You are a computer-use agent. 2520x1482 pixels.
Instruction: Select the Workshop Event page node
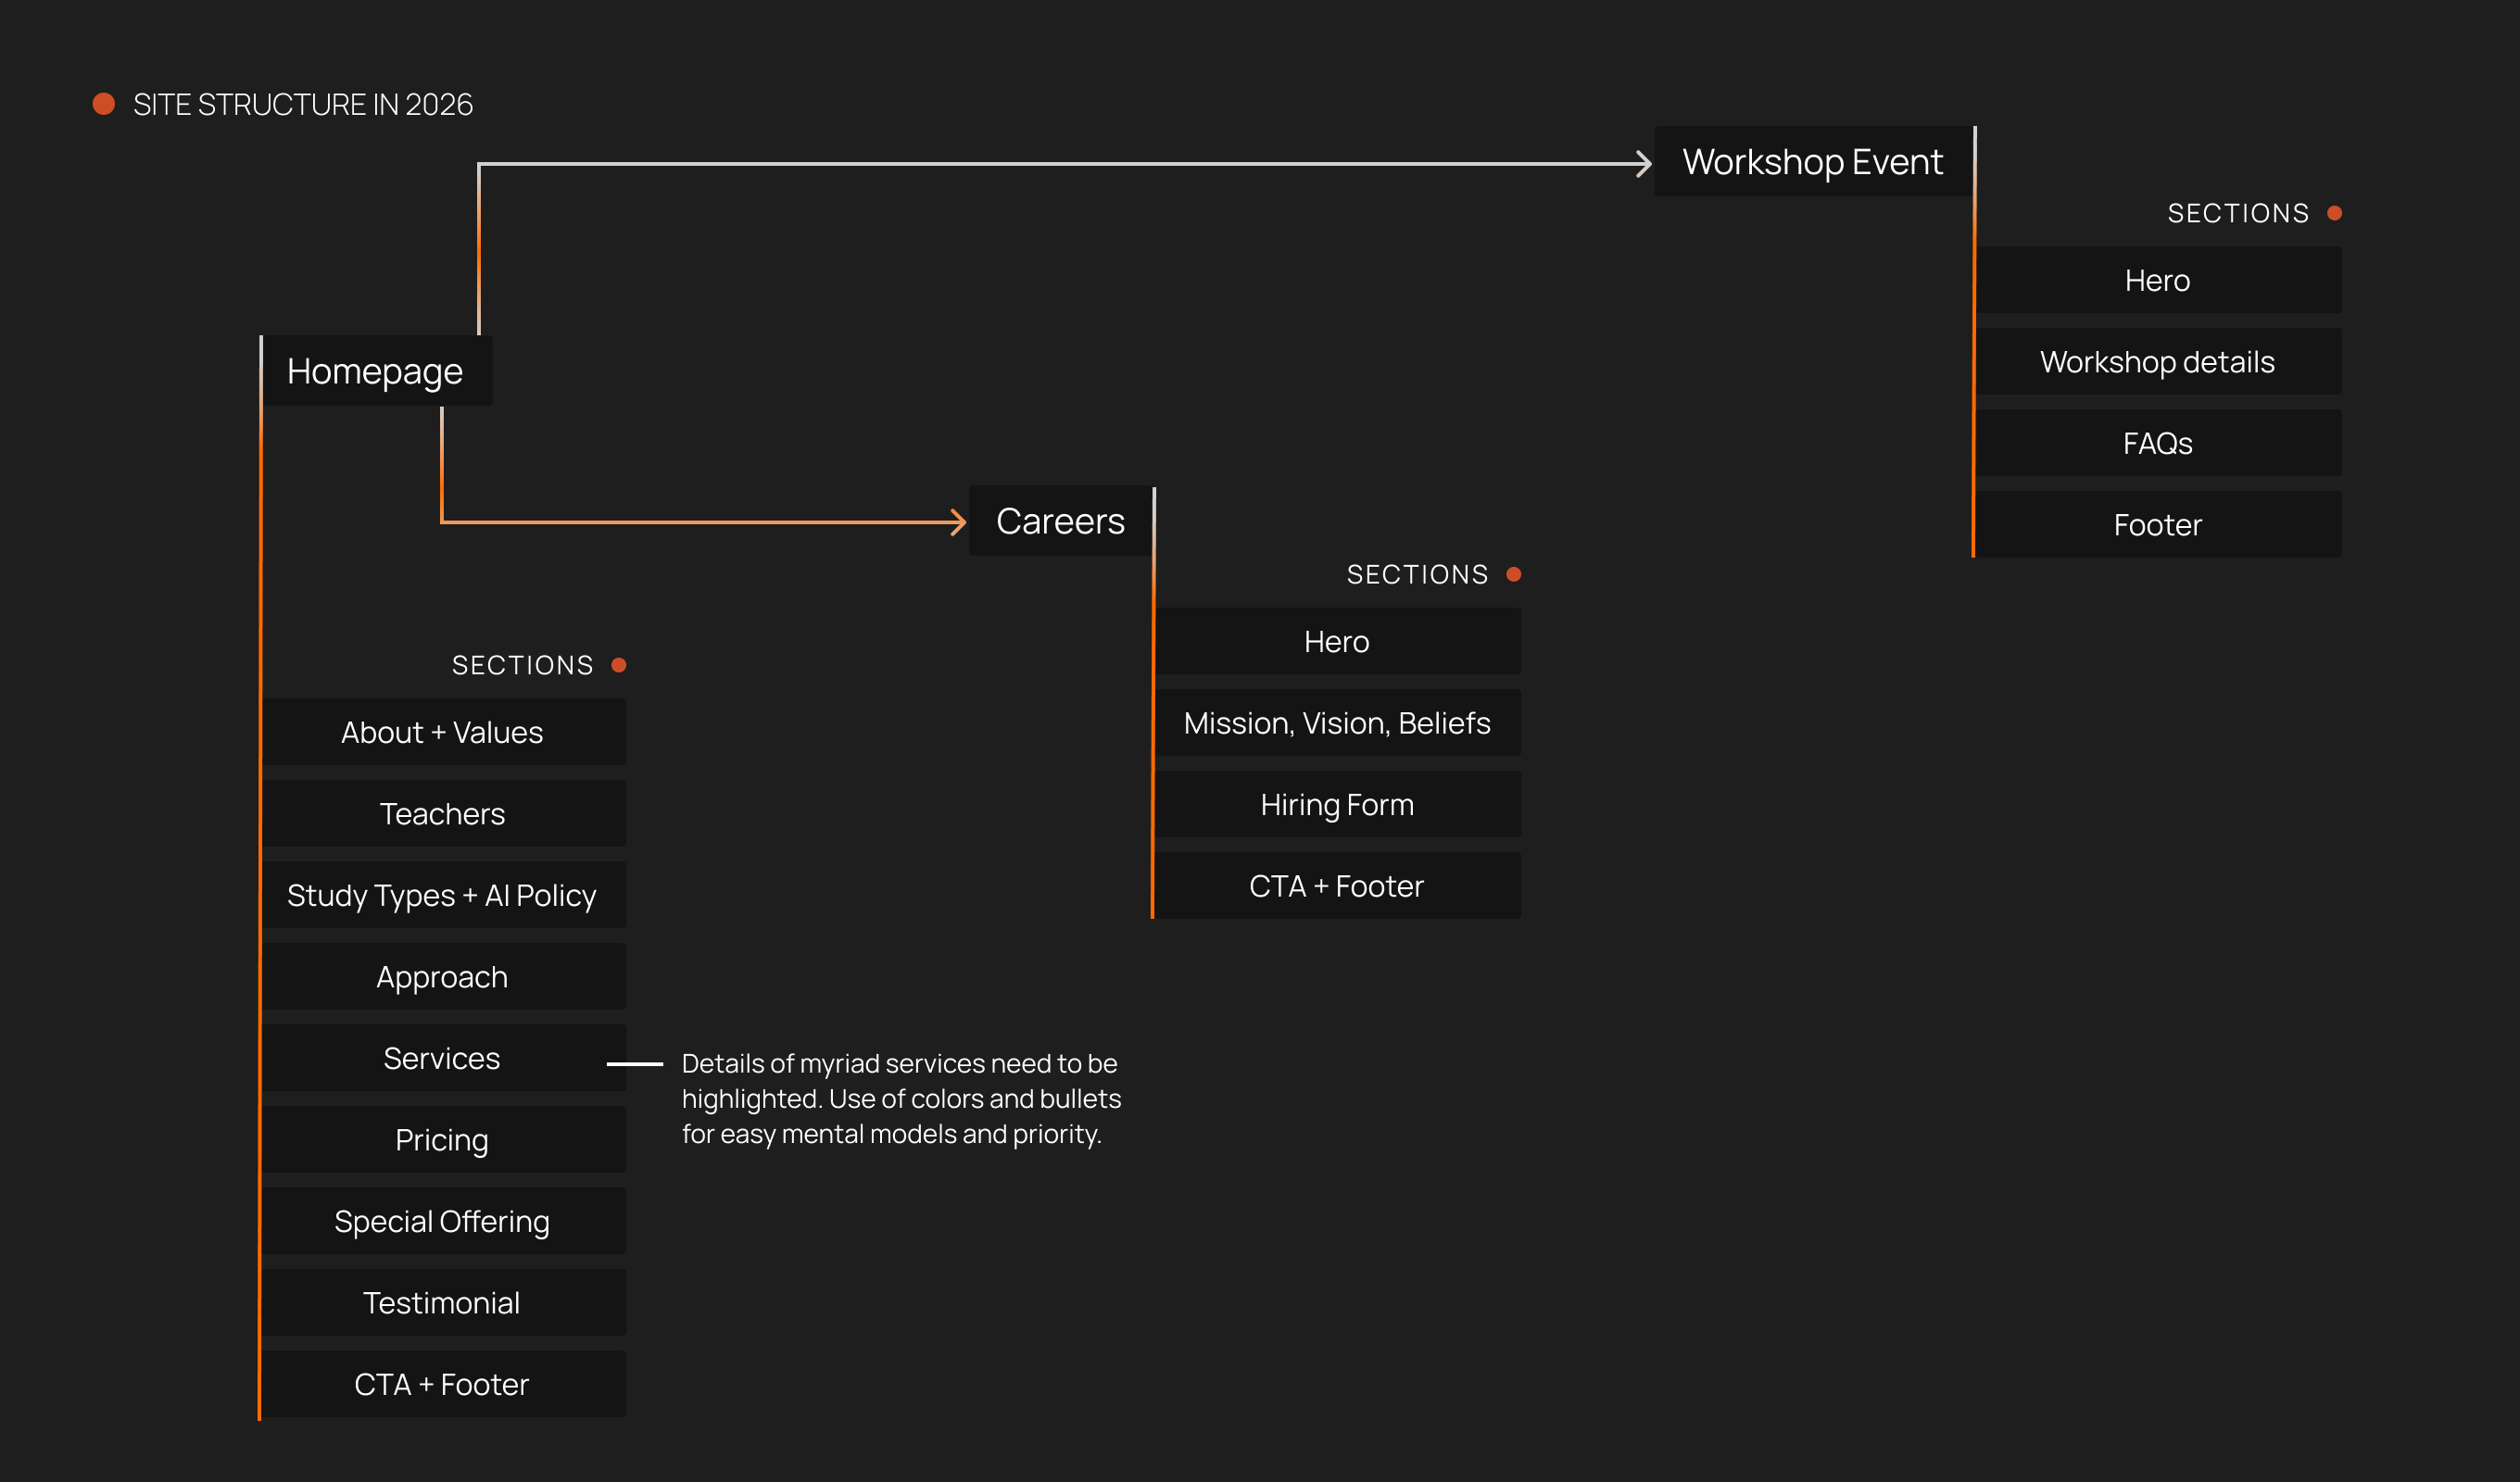tap(1813, 162)
